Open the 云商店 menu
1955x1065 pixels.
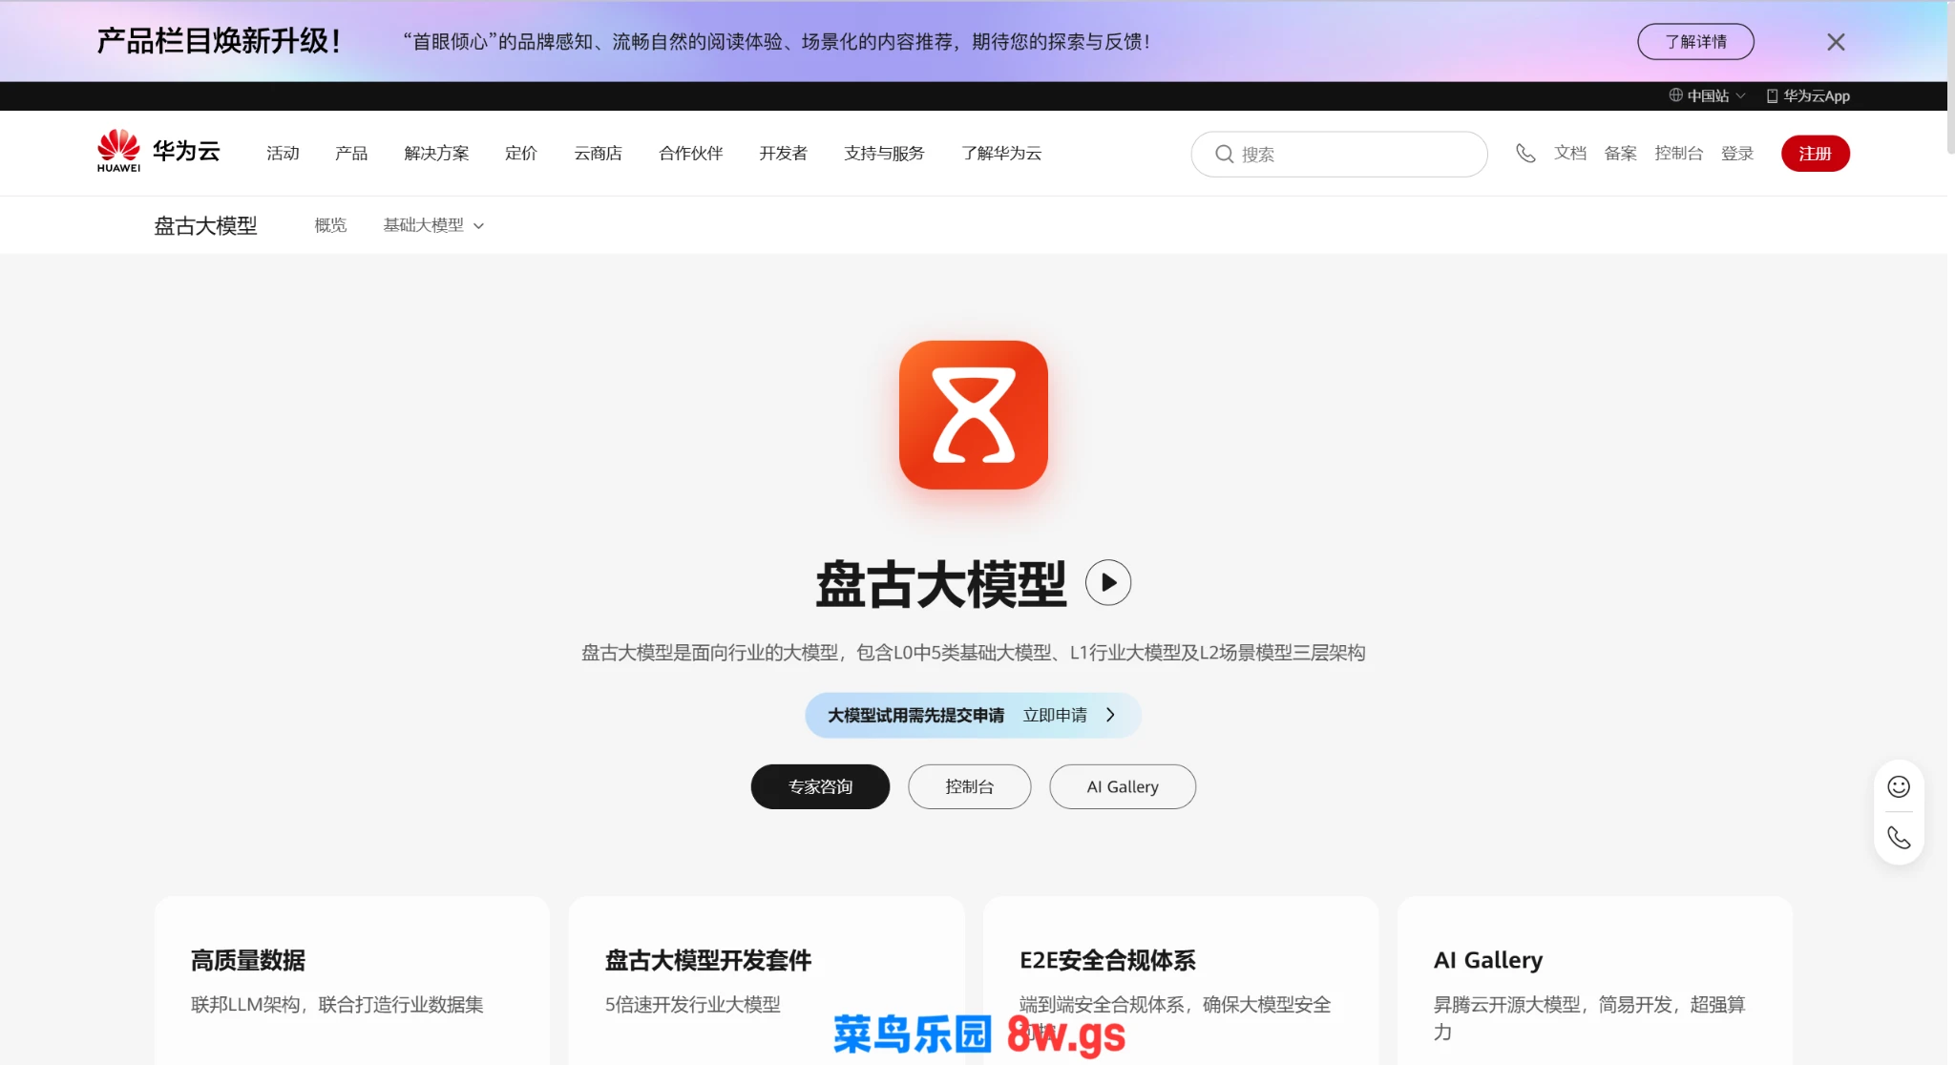(x=599, y=153)
